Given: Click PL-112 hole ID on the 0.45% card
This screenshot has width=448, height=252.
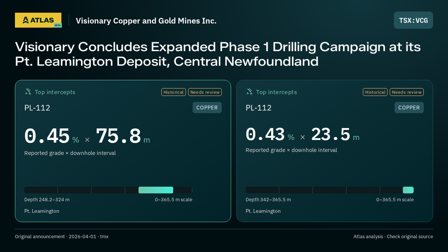Looking at the screenshot, I should click(37, 108).
